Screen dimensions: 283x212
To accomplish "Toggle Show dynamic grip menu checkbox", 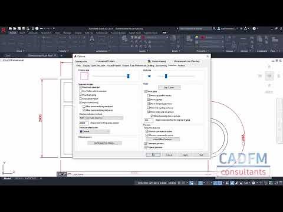I will point(149,104).
